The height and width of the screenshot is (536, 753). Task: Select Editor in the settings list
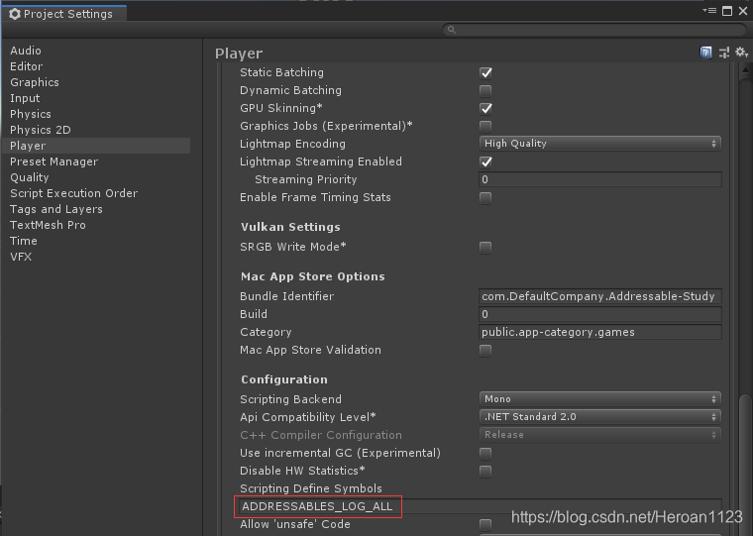(x=27, y=66)
